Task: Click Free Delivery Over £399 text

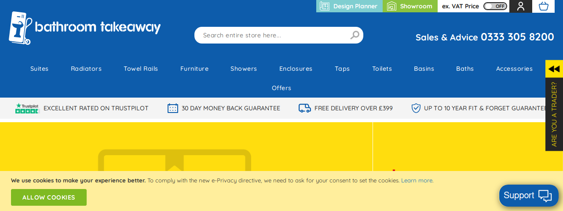Action: click(x=354, y=108)
